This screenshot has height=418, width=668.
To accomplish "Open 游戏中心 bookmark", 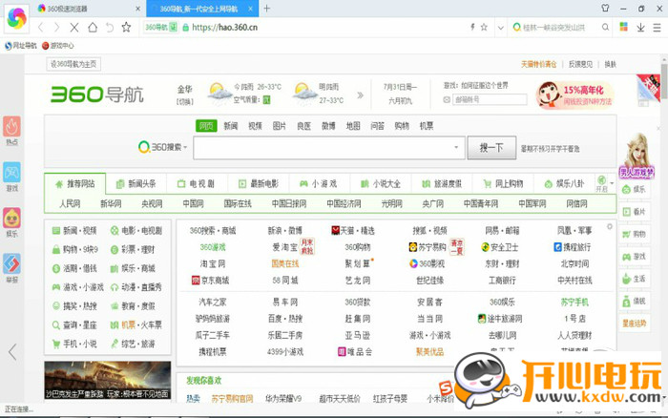I will [58, 46].
